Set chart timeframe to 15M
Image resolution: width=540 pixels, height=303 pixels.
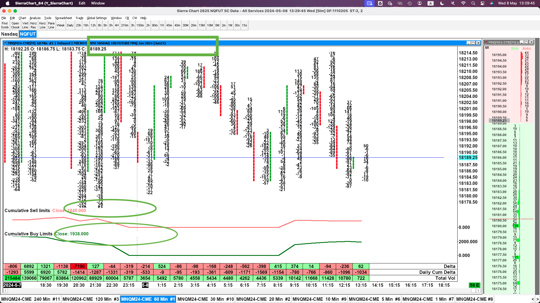tap(202, 25)
